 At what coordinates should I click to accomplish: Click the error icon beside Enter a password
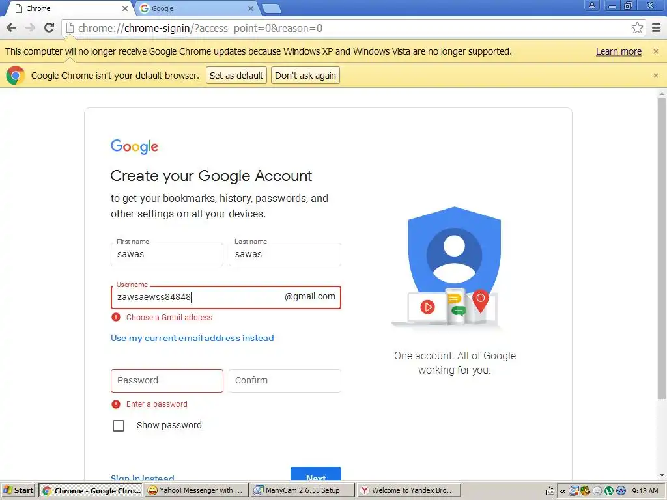pyautogui.click(x=116, y=404)
